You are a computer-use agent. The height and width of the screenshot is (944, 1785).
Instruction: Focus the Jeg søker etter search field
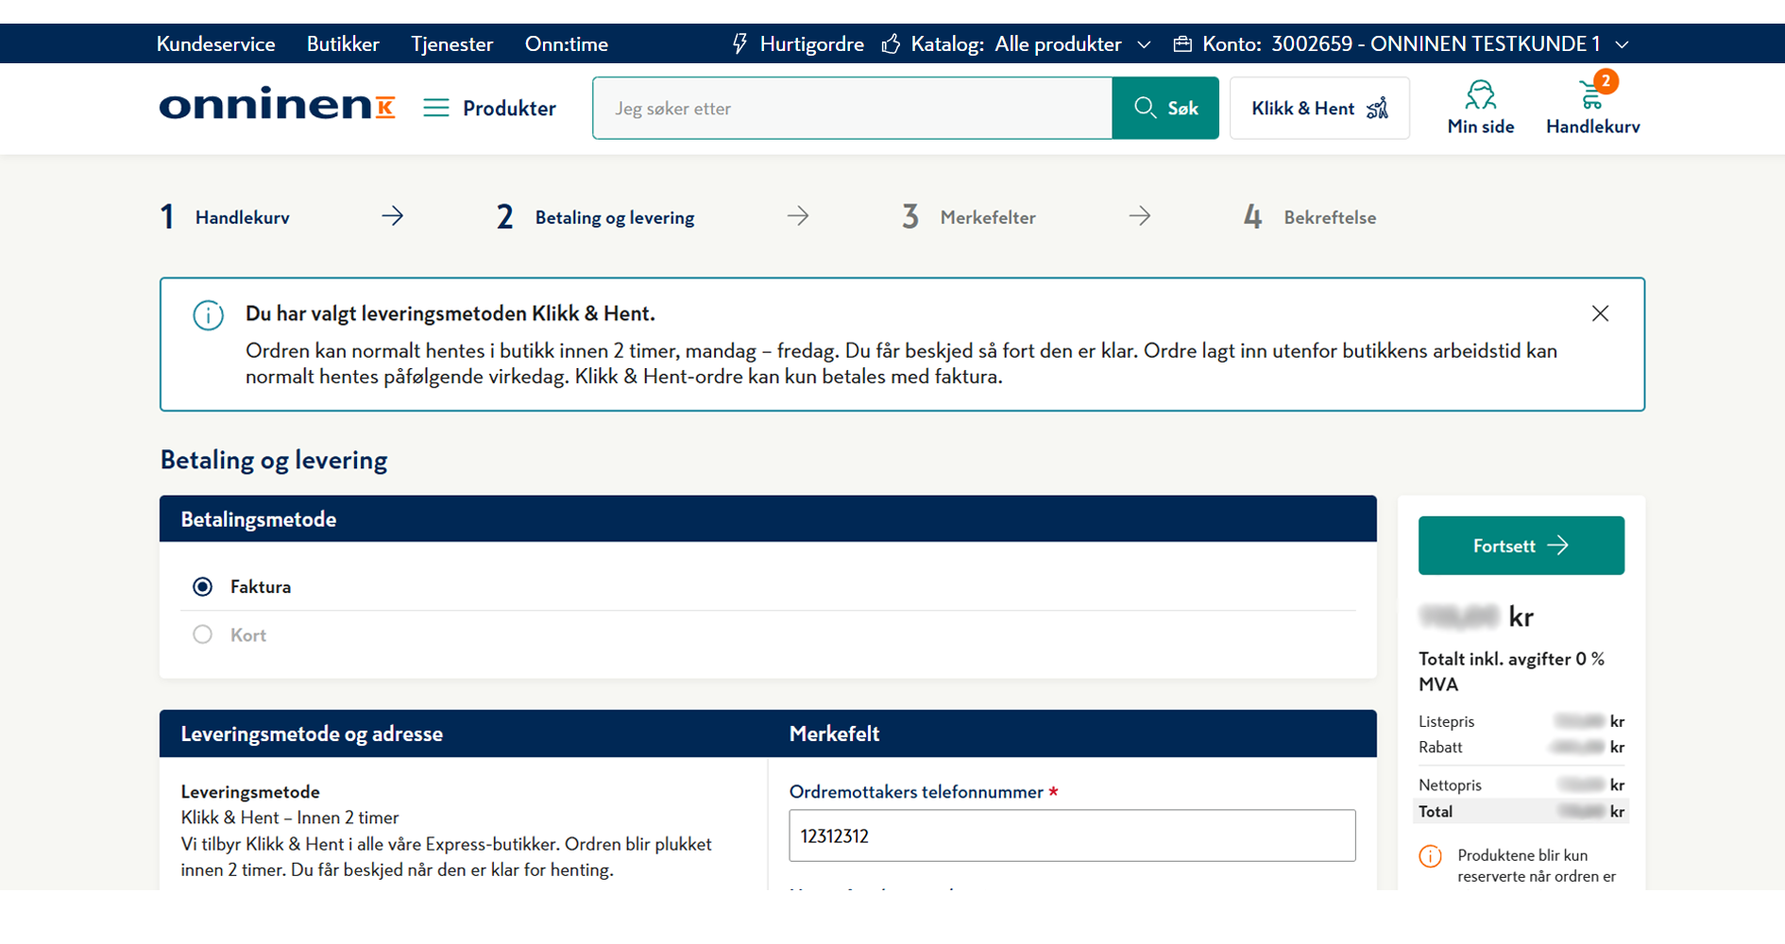click(x=853, y=108)
